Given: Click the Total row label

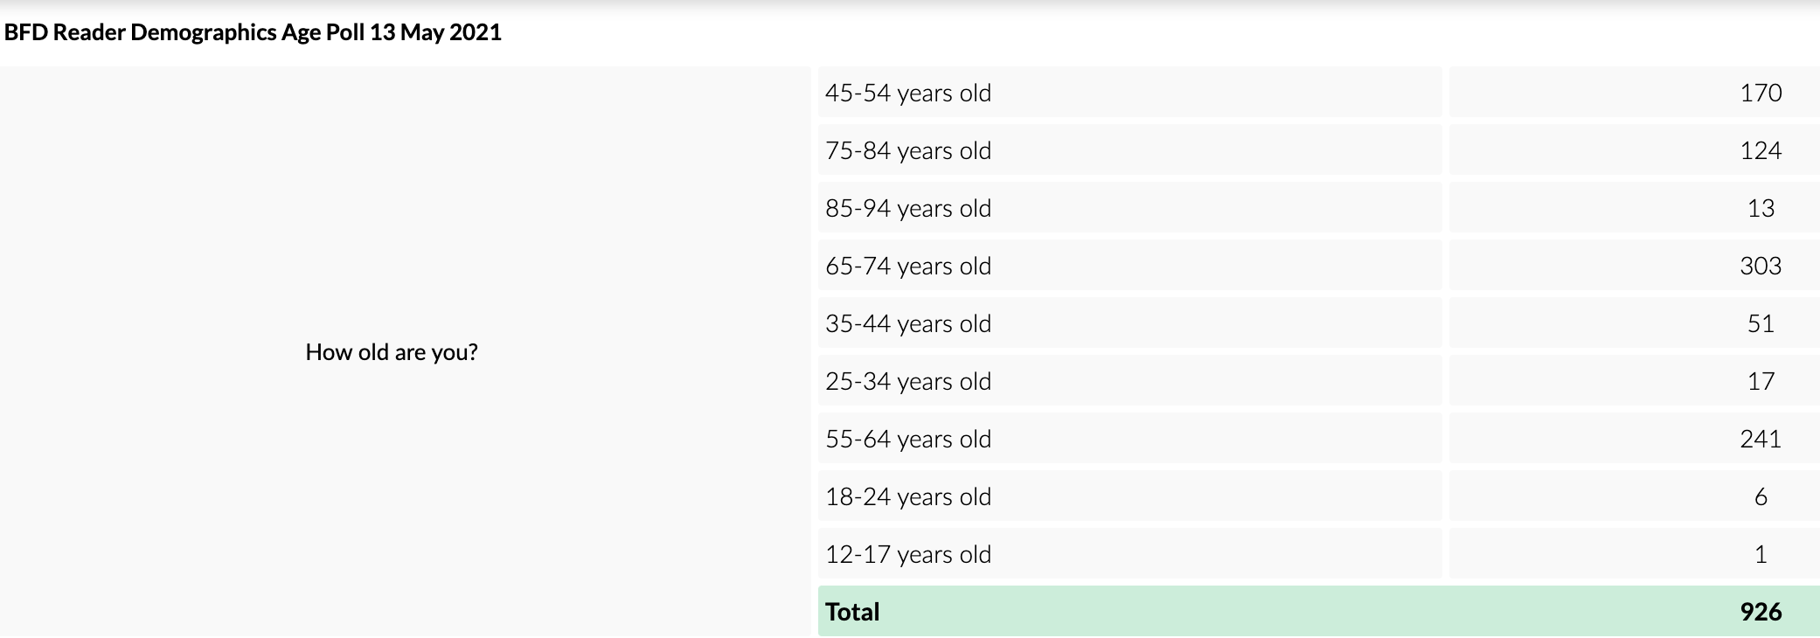Looking at the screenshot, I should point(852,612).
